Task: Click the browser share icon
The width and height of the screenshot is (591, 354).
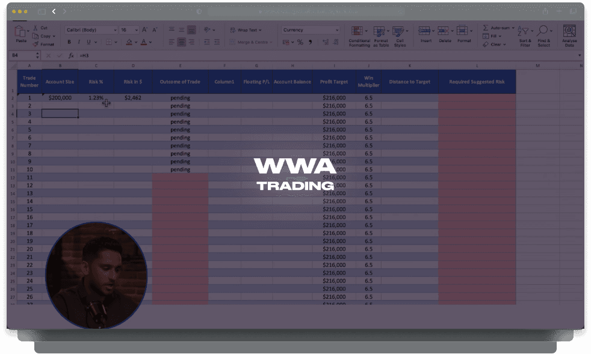Action: pyautogui.click(x=545, y=11)
